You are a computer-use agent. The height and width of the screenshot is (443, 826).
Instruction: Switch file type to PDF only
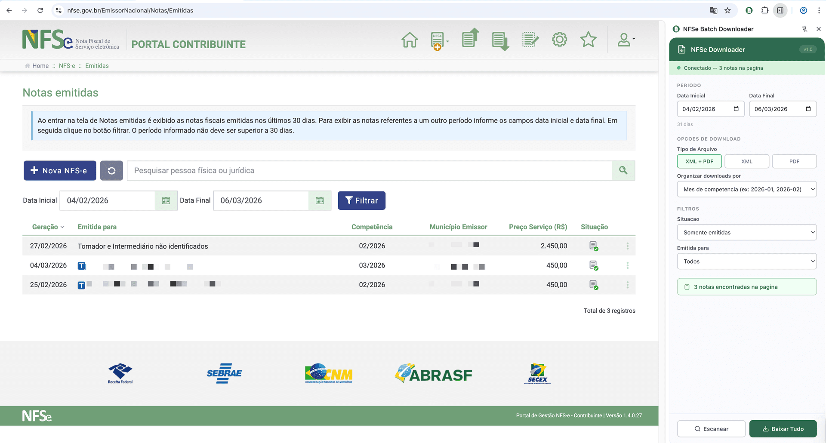794,161
